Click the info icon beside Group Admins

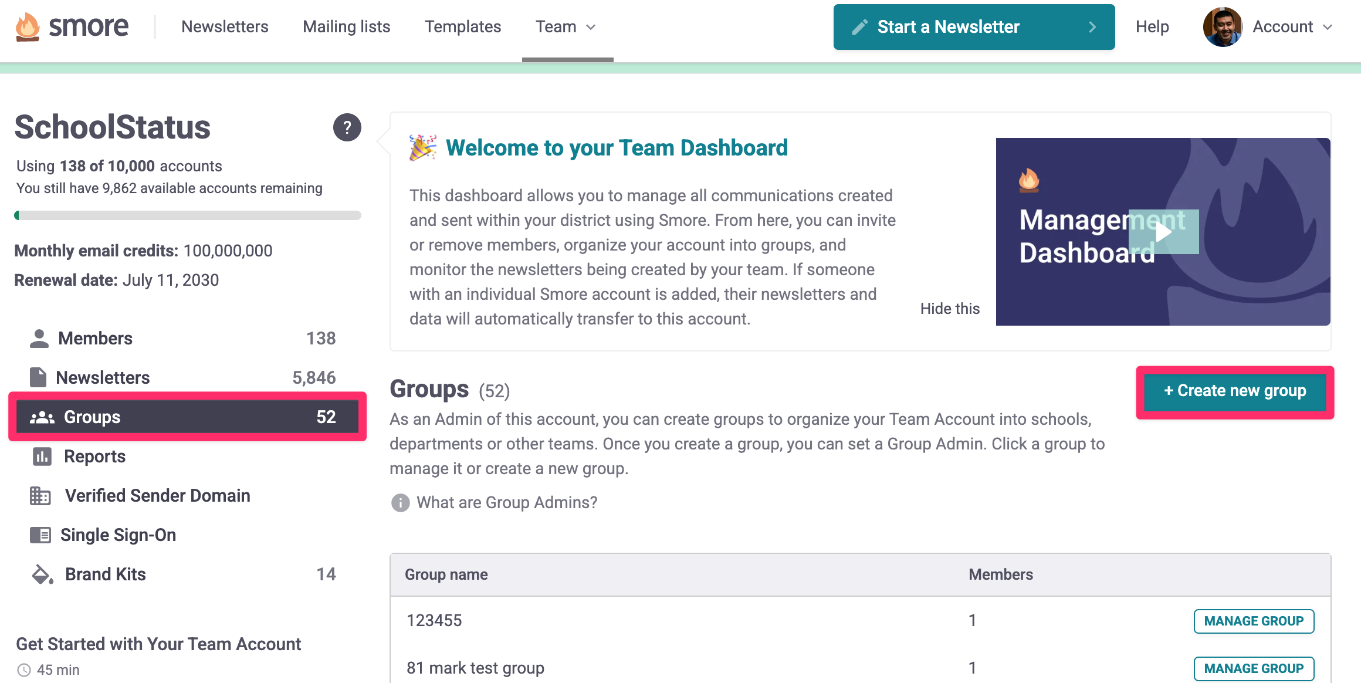click(x=400, y=503)
